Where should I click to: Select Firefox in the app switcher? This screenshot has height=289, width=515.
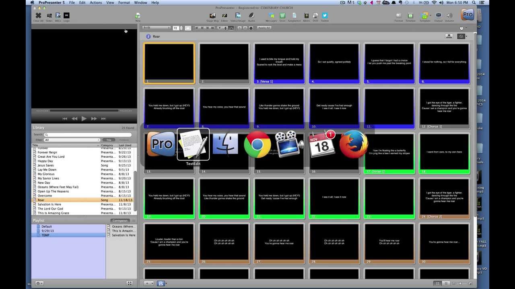tap(354, 144)
